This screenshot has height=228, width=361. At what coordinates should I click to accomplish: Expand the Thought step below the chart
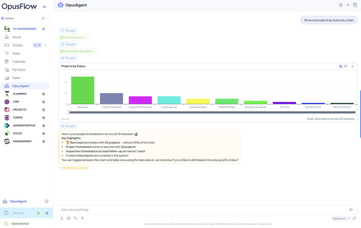(68, 126)
